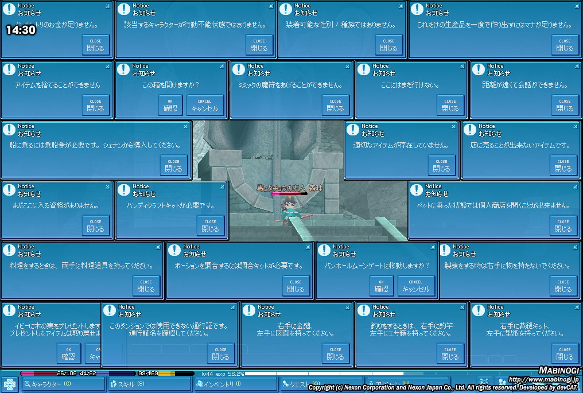The image size is (583, 393).
Task: Click the X icon on the ここにはまだ行けない notice
Action: click(462, 66)
